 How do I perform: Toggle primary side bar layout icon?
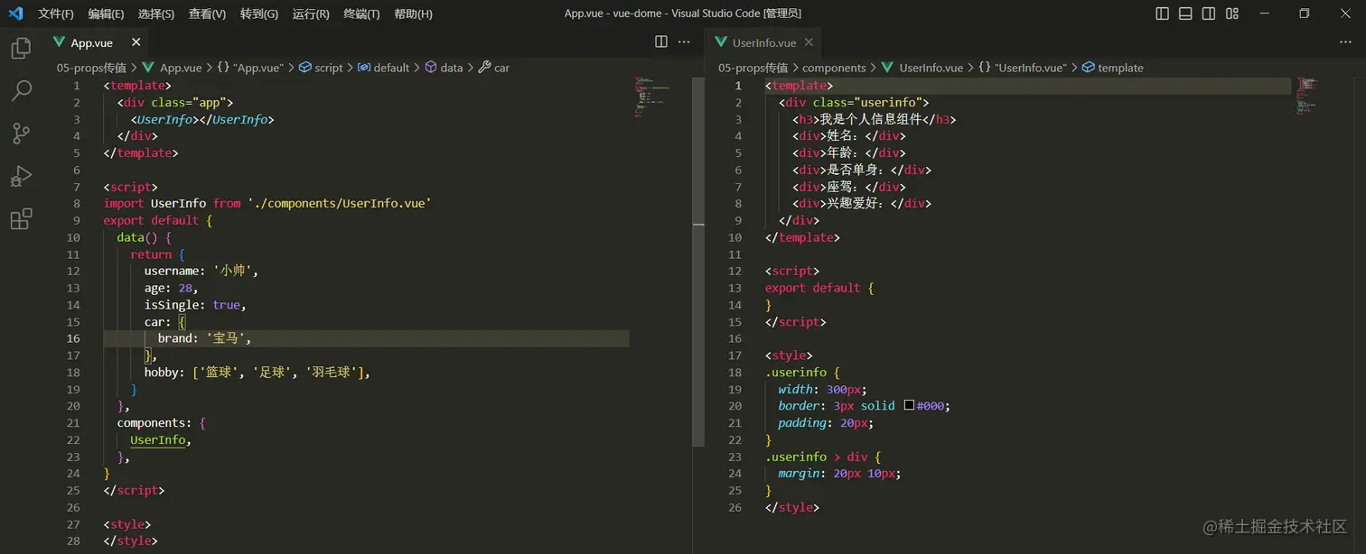coord(1163,14)
